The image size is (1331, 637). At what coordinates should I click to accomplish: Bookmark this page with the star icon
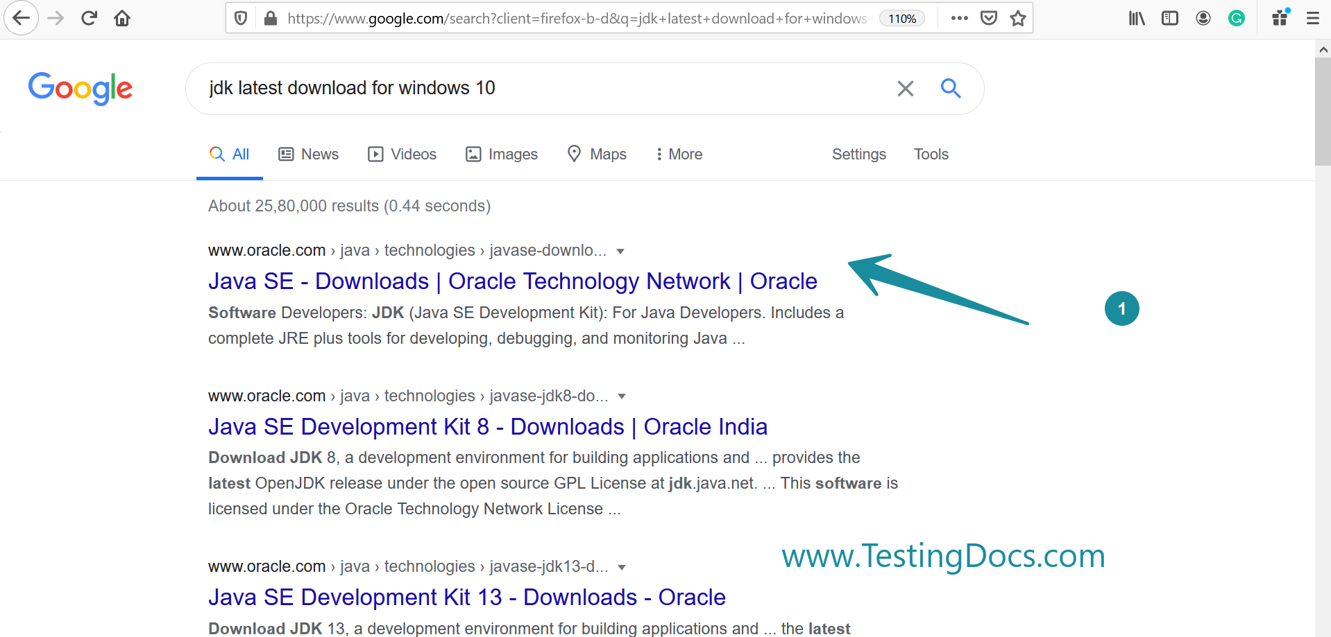(x=1017, y=18)
